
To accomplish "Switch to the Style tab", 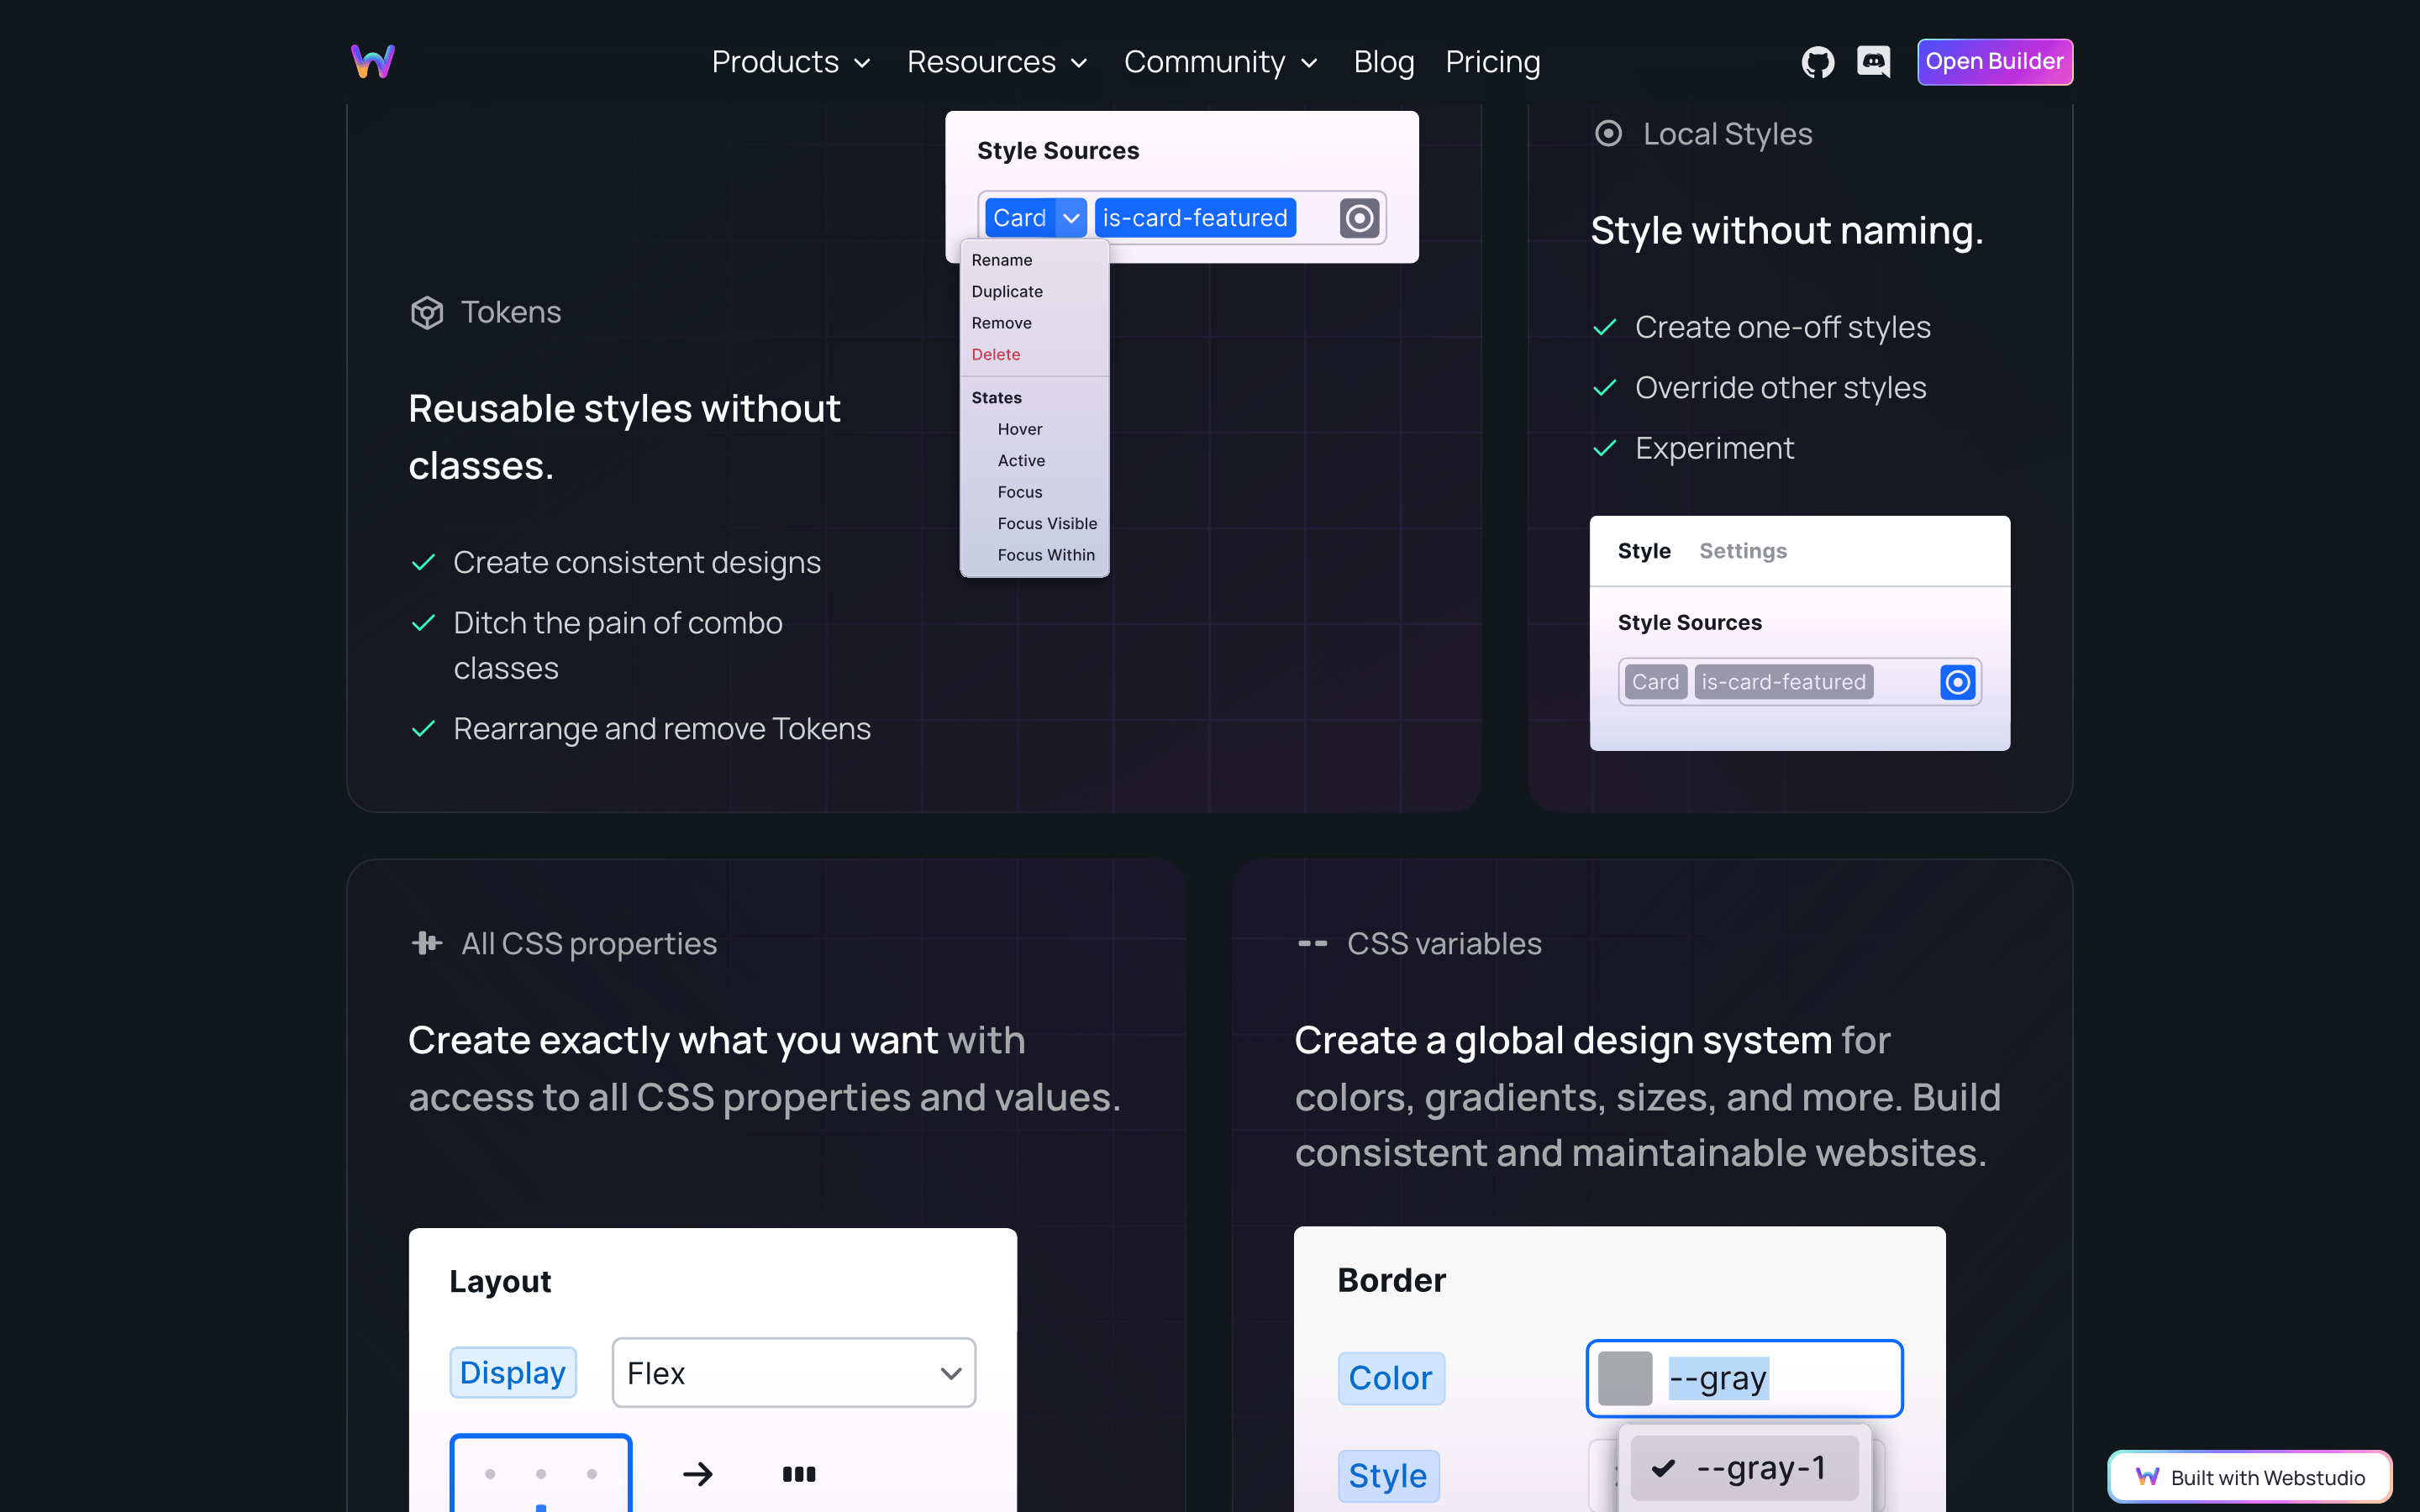I will pyautogui.click(x=1644, y=551).
